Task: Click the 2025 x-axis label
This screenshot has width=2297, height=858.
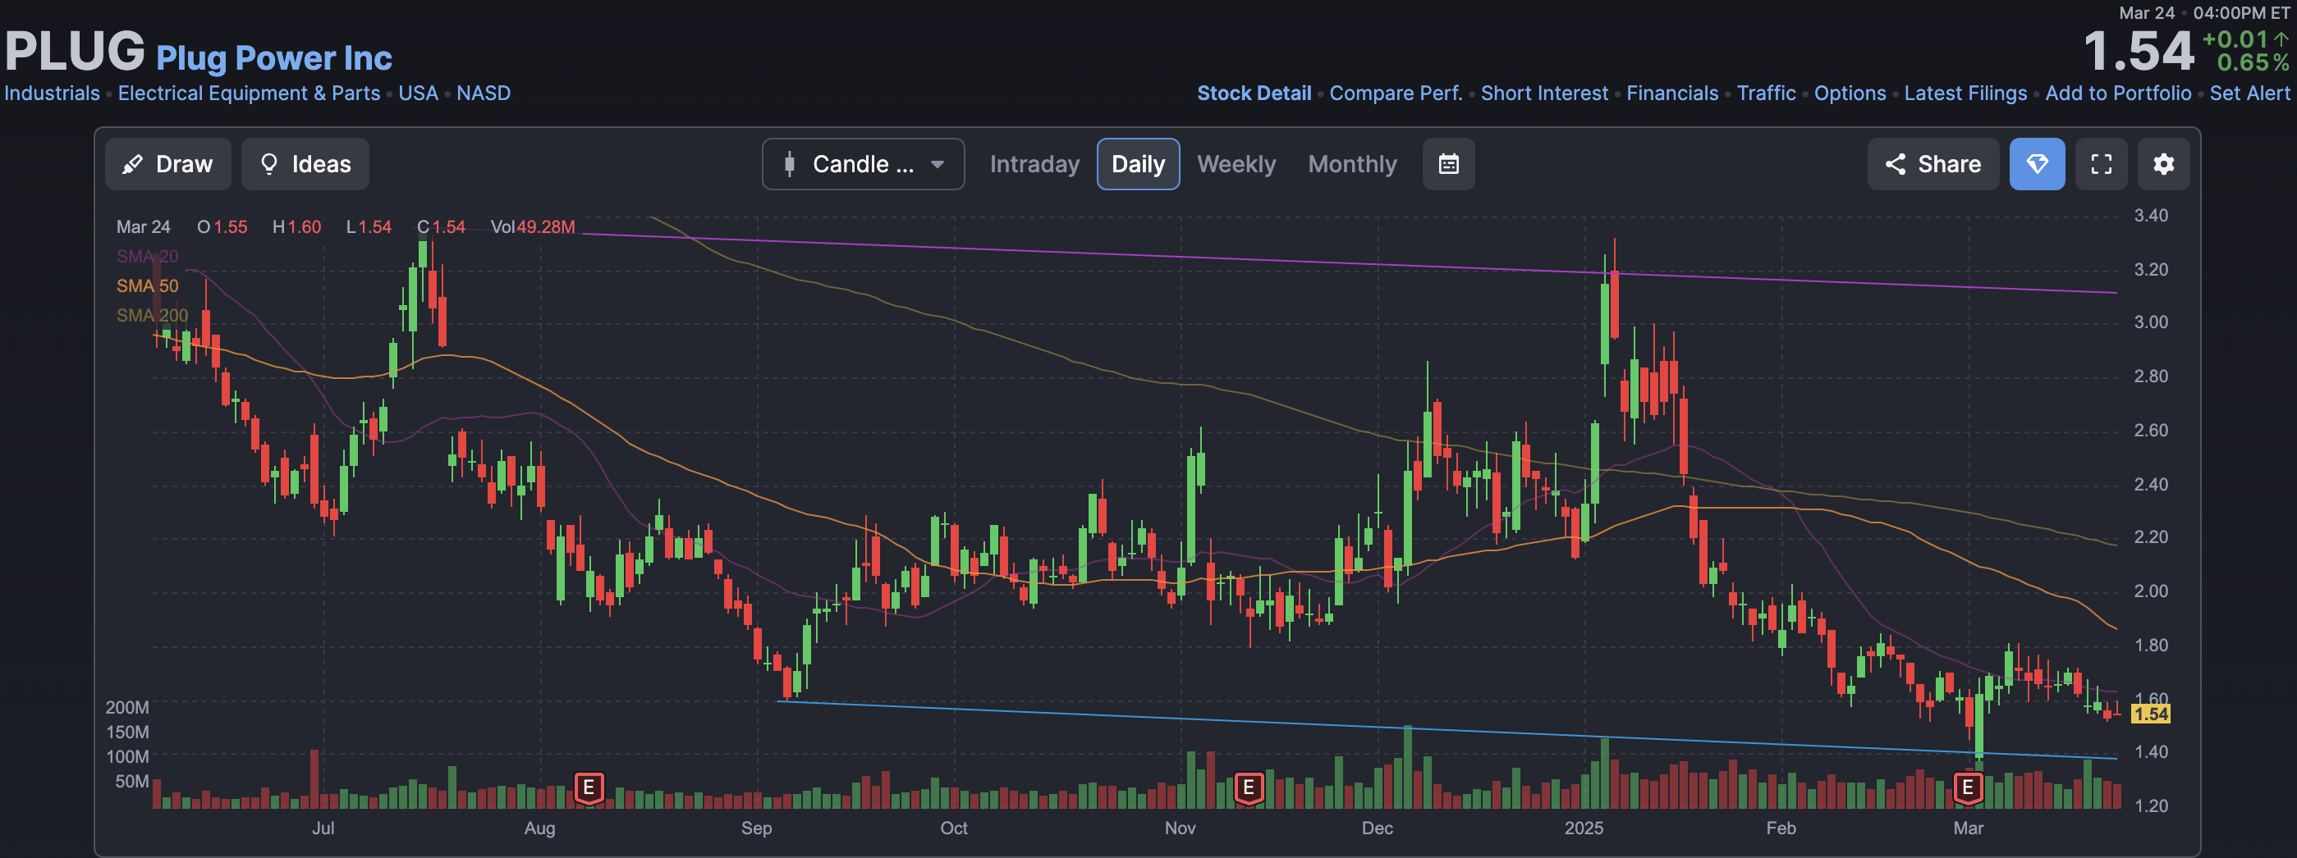Action: [1584, 828]
